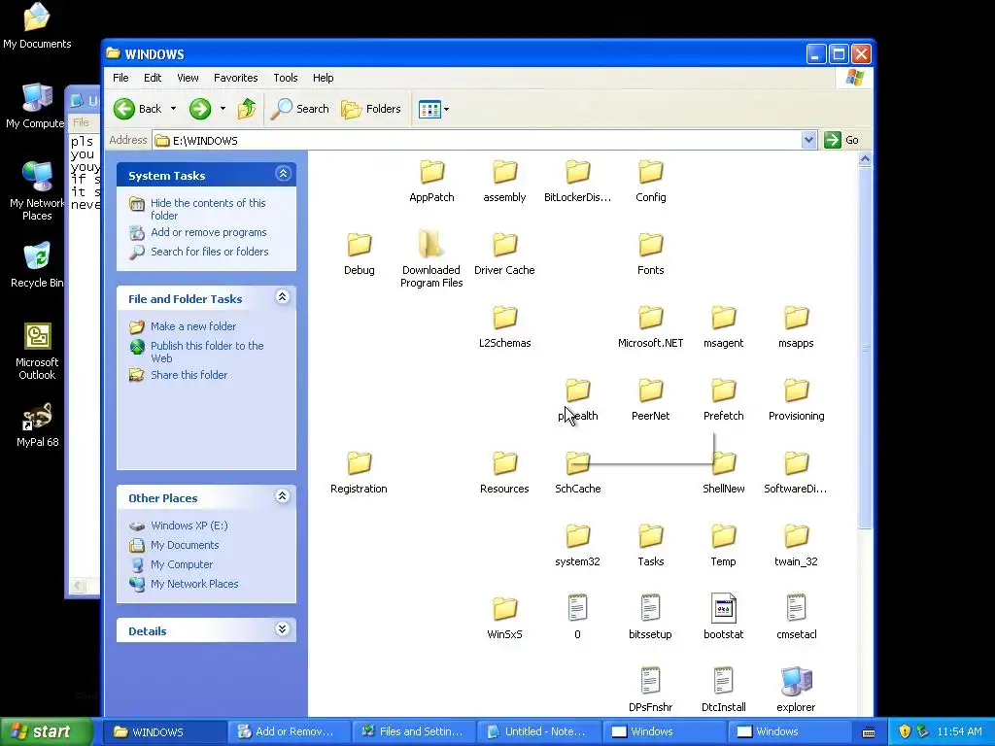Expand the Details panel
The image size is (995, 746).
(283, 628)
